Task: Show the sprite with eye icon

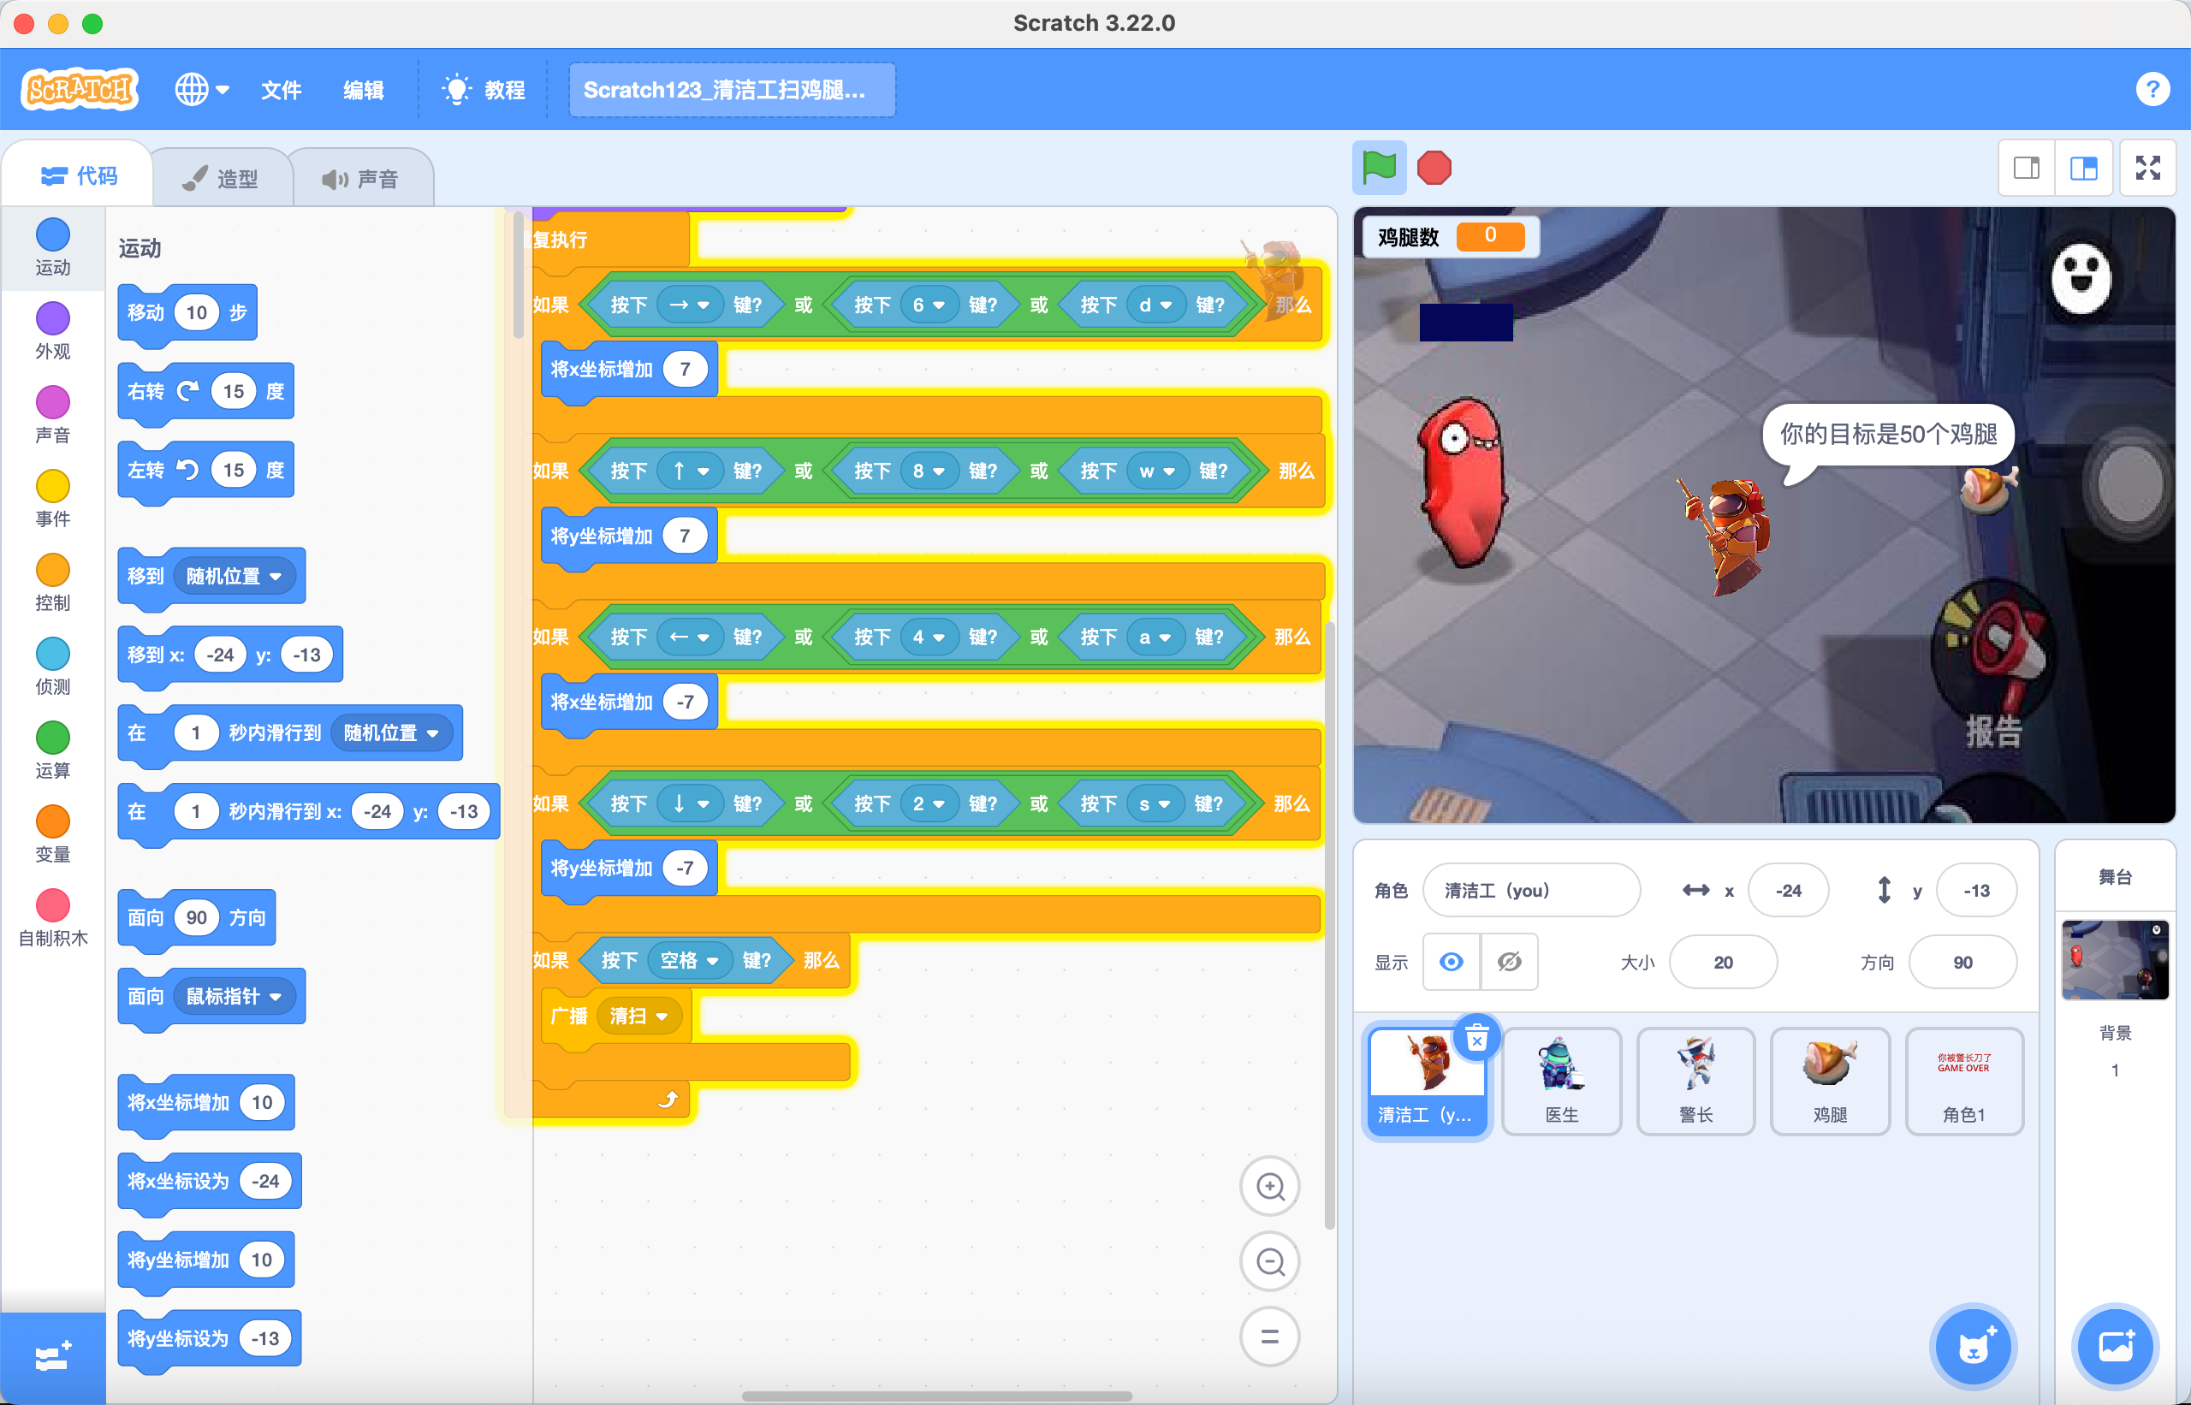Action: [x=1452, y=962]
